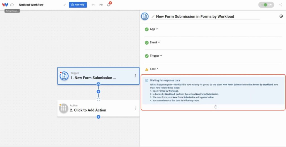The image size is (286, 147).
Task: Open the trigger node three-dot menu
Action: [x=135, y=76]
